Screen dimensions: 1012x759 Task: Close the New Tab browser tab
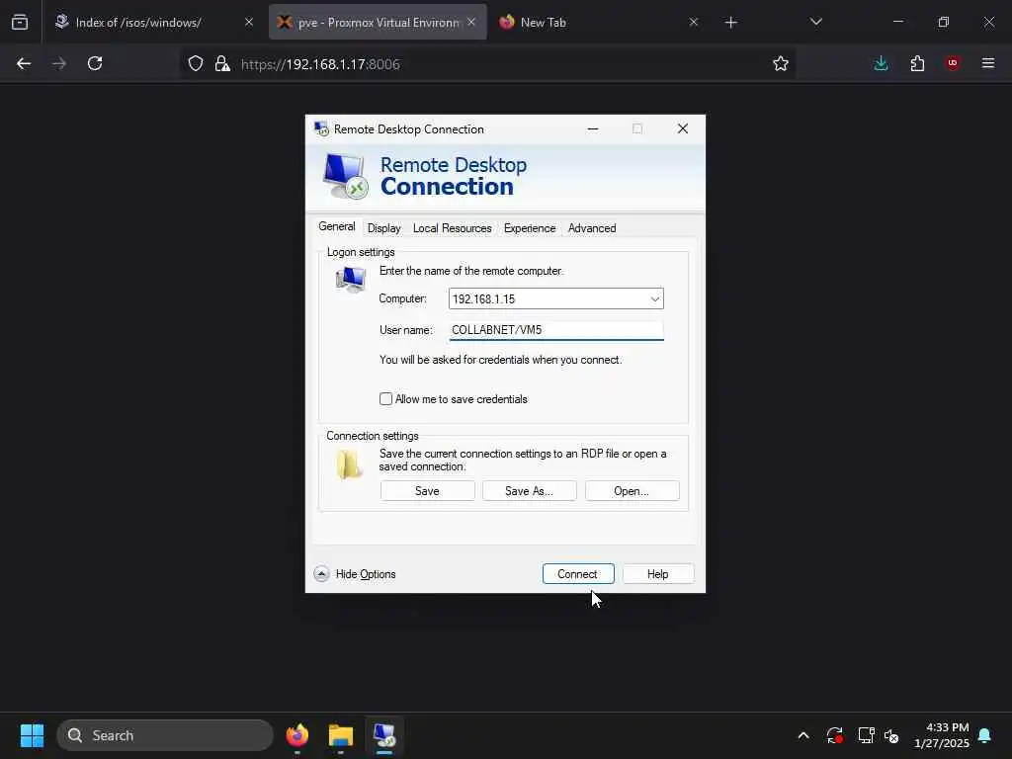click(693, 23)
